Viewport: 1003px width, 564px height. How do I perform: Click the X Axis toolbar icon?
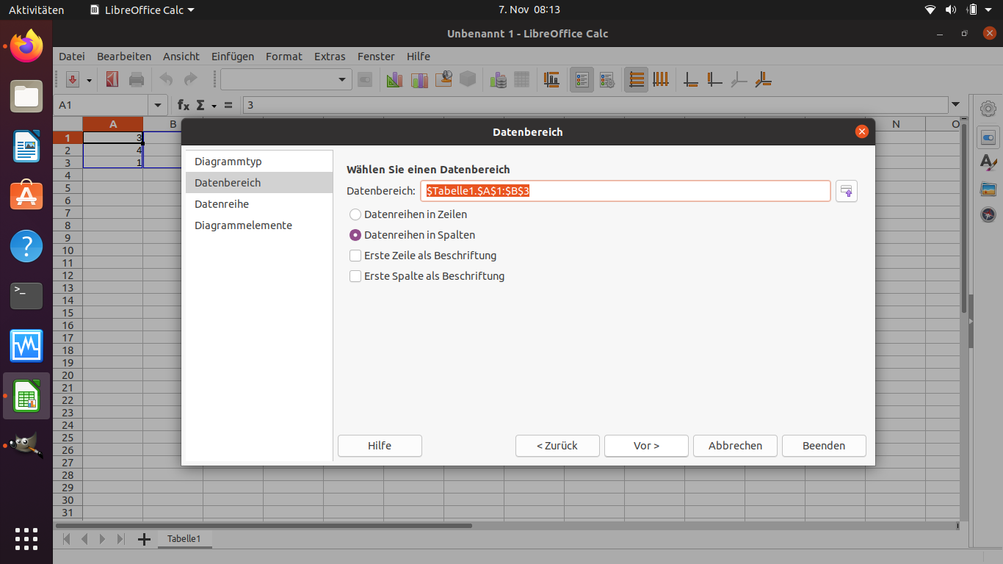point(691,79)
